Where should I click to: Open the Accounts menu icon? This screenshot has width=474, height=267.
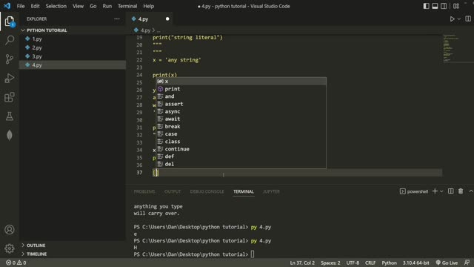[x=10, y=230]
